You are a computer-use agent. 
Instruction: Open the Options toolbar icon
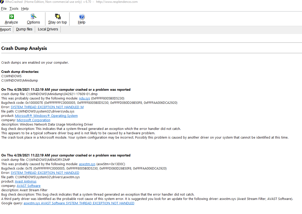(x=33, y=17)
